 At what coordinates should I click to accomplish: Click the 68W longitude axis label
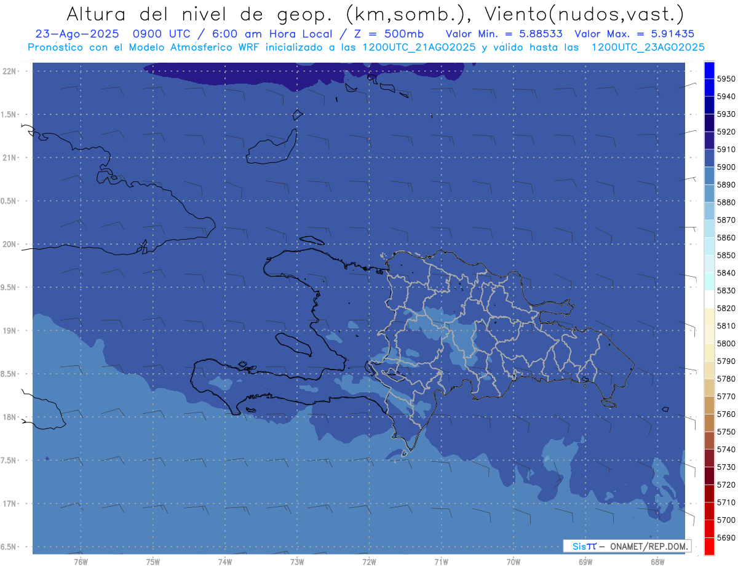coord(657,562)
